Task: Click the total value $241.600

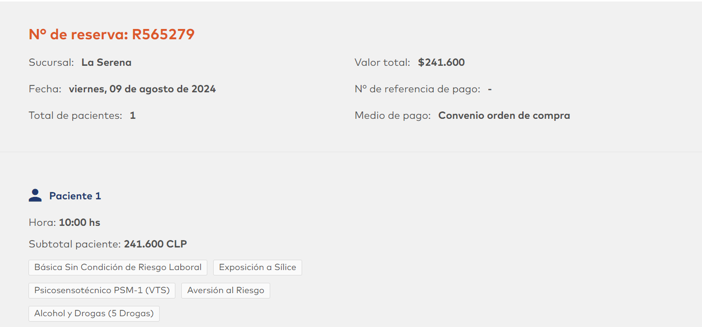Action: point(441,62)
